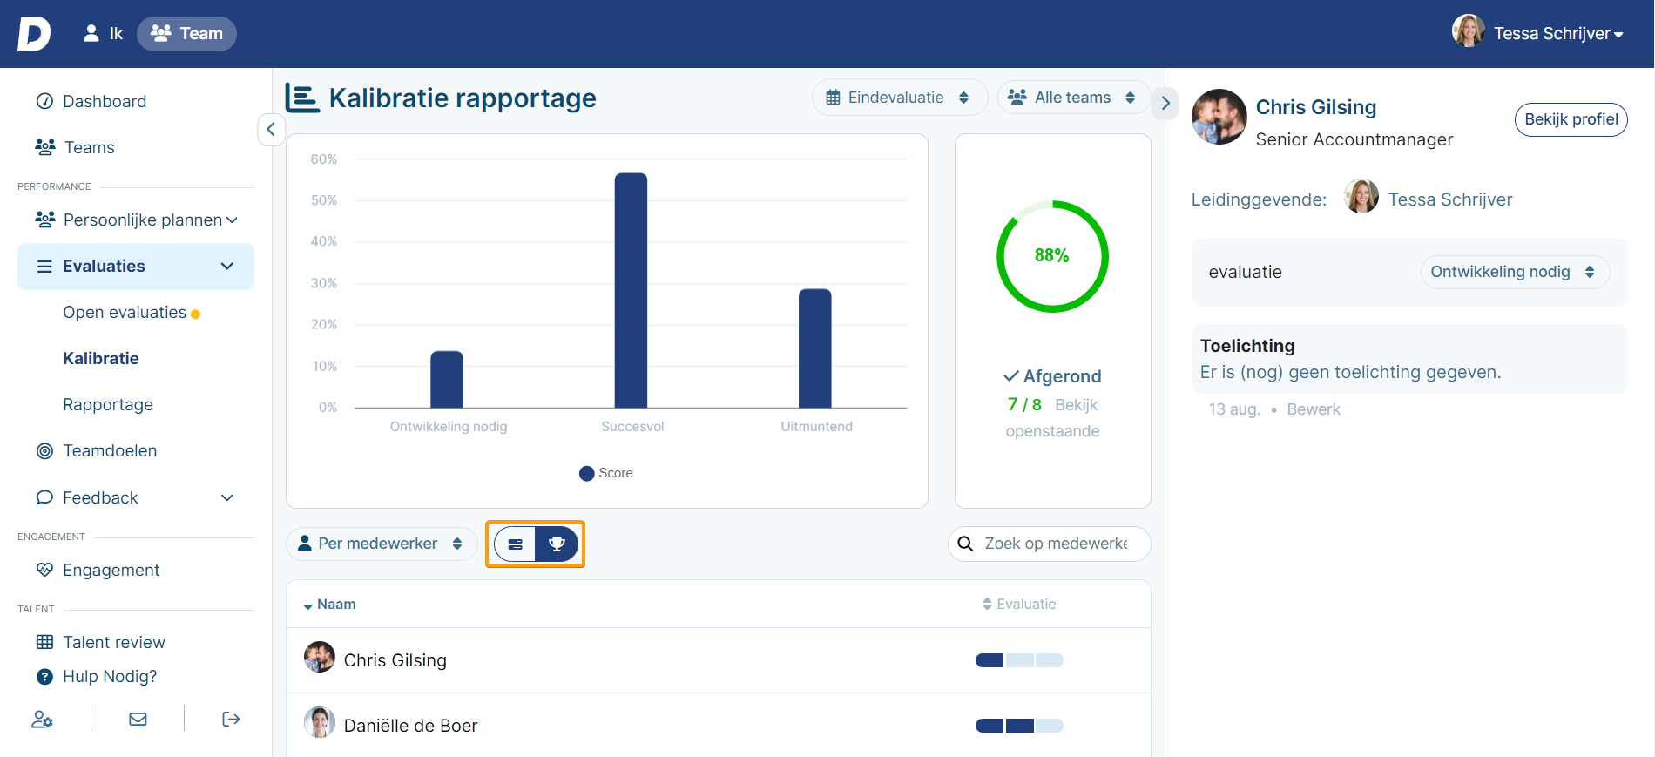This screenshot has width=1655, height=757.
Task: Click Bekijk openstaande link
Action: [x=1053, y=418]
